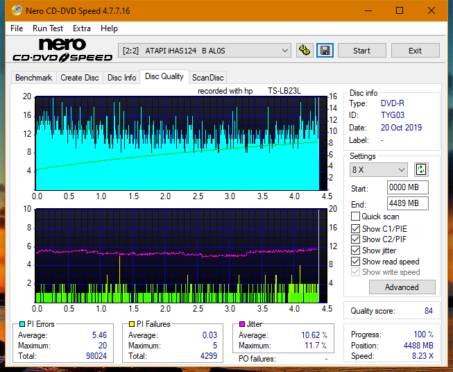Viewport: 453px width, 372px height.
Task: Open the Extra menu
Action: pos(82,28)
